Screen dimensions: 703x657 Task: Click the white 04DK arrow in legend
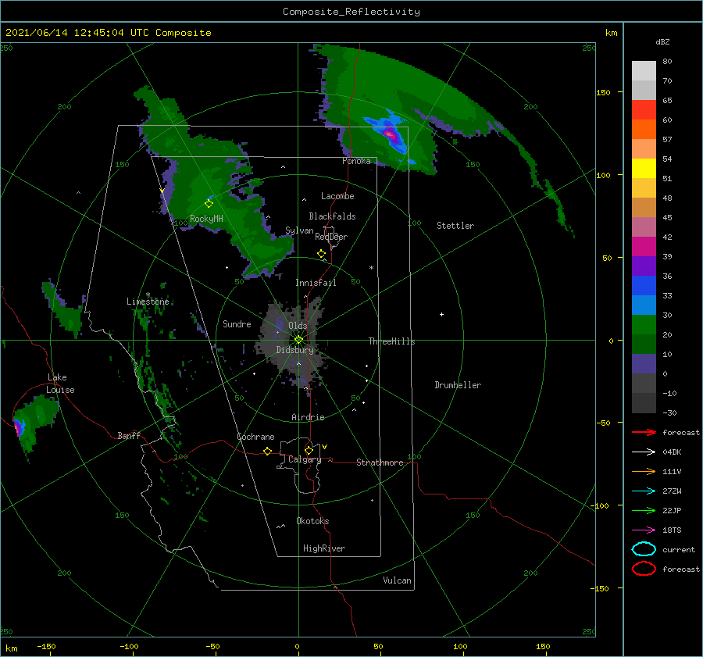point(644,452)
